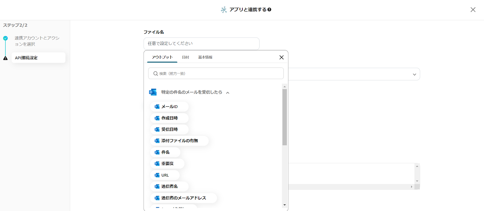Select the 送信者名 output chip
Screen dimensions: 484x211
[x=169, y=187]
